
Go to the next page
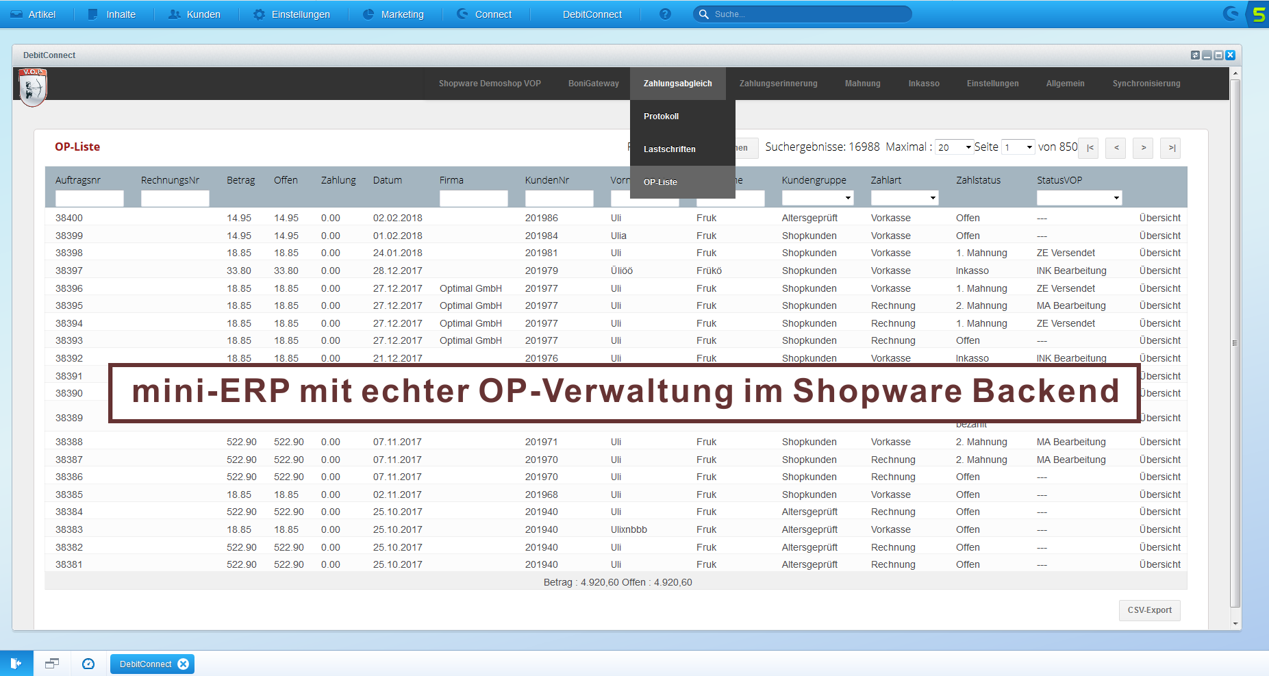1143,148
